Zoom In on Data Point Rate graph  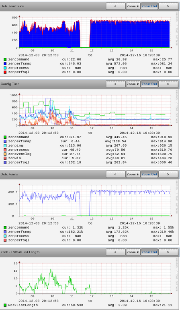(x=133, y=6)
